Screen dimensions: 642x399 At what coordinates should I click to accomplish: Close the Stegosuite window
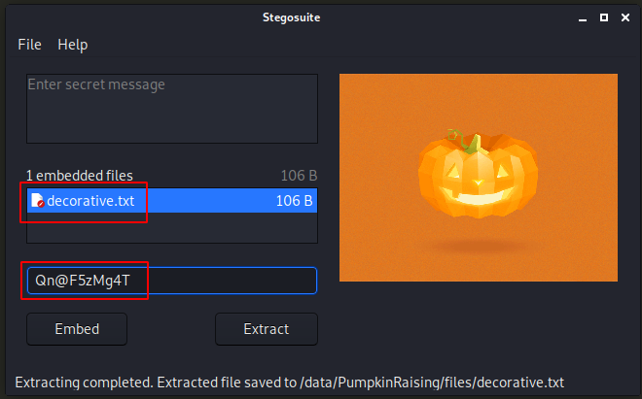624,17
